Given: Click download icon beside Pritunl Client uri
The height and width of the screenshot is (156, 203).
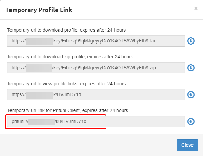Looking at the screenshot, I should [191, 121].
